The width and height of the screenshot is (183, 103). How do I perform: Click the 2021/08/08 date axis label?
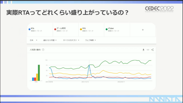[49, 82]
